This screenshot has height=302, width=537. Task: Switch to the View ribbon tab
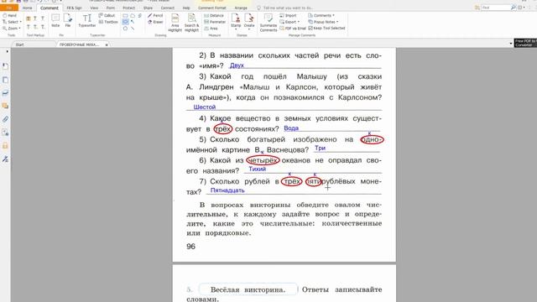[94, 8]
